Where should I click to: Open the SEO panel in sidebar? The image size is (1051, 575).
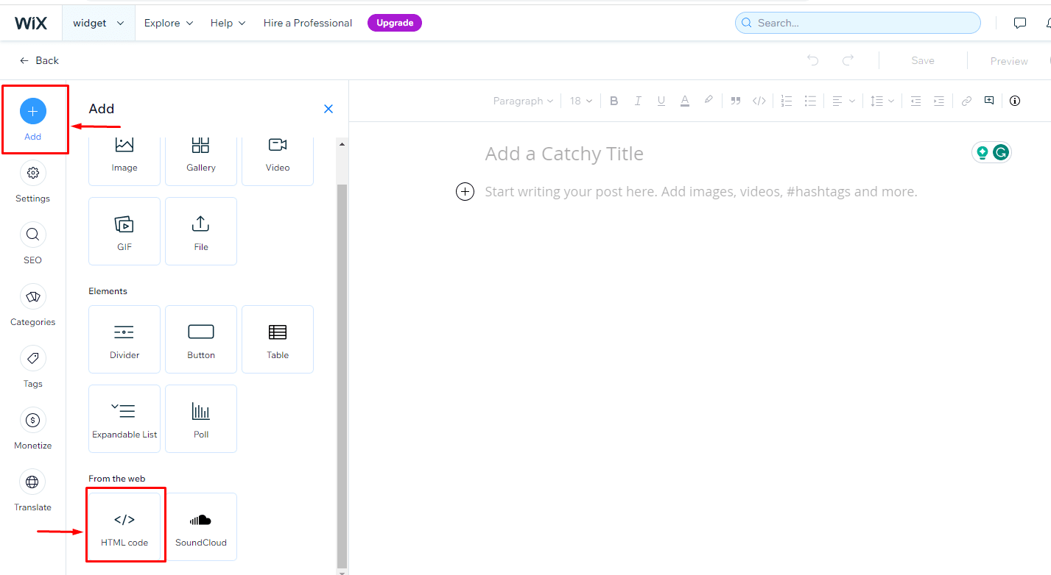pos(33,242)
